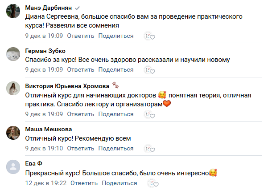
Task: Reply to Манэ Дарбинян's comment
Action: point(80,36)
